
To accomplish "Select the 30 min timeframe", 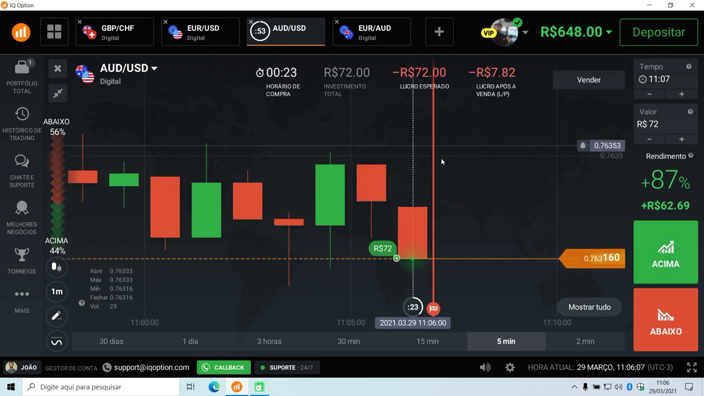I will pyautogui.click(x=349, y=342).
